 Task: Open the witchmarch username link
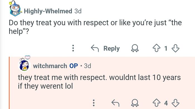click(50, 66)
